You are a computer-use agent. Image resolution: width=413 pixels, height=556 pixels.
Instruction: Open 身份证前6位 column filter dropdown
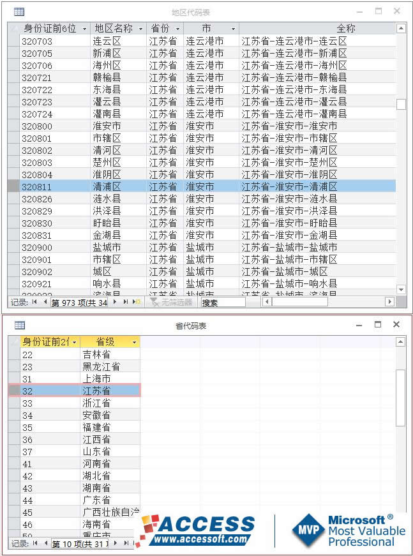coord(85,29)
